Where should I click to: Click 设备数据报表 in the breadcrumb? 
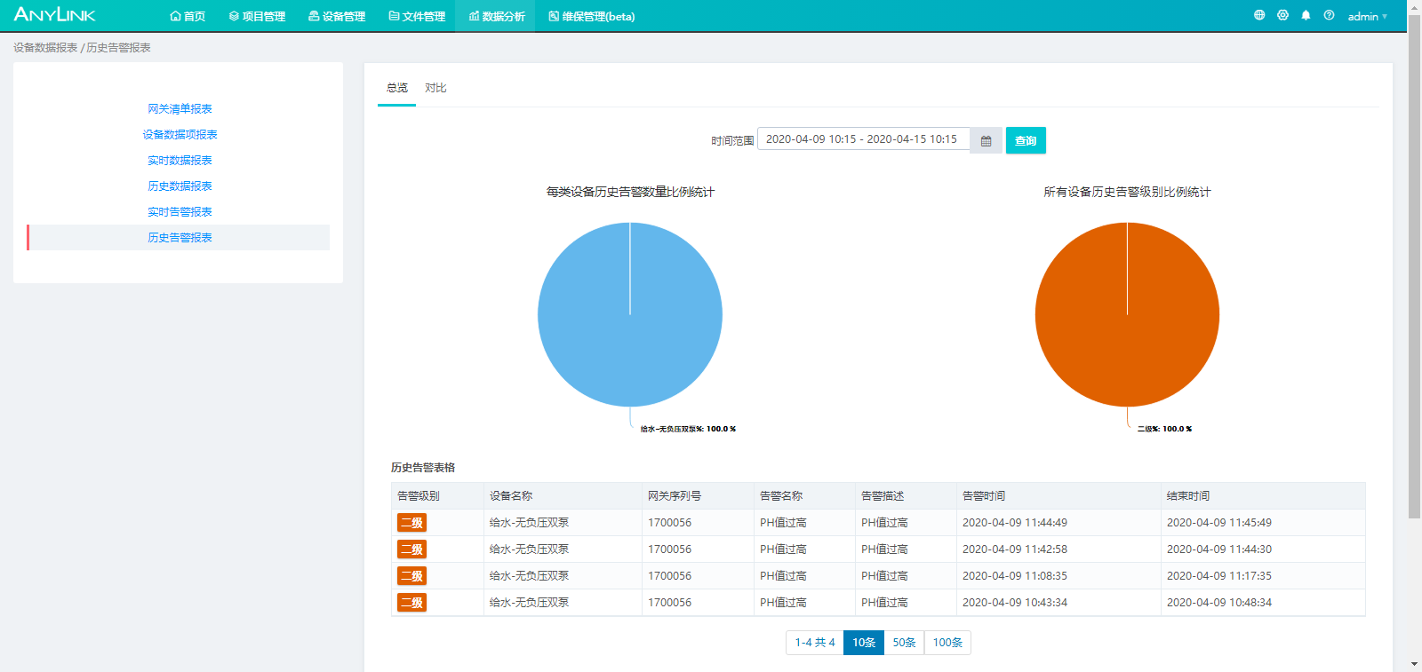pyautogui.click(x=45, y=48)
